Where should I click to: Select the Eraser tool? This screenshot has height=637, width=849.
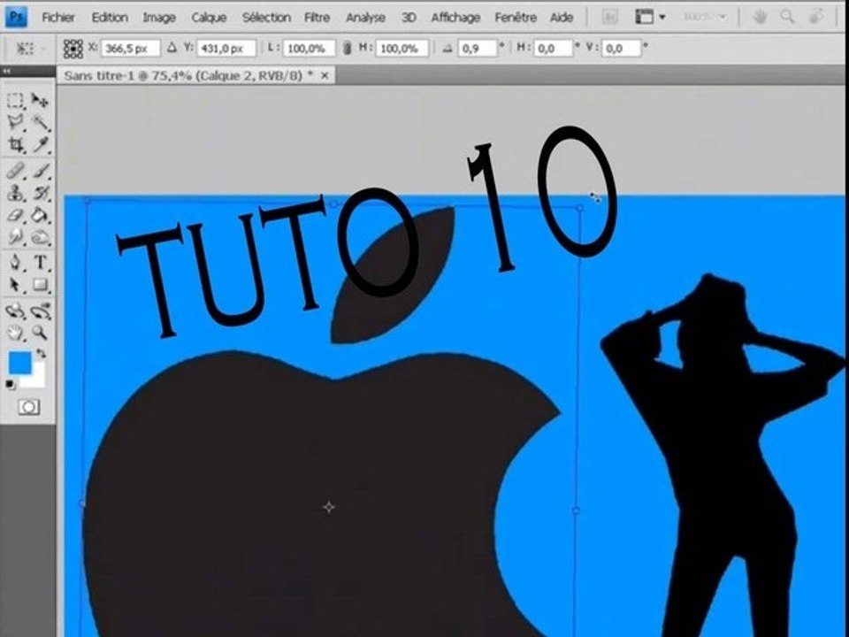[x=15, y=215]
